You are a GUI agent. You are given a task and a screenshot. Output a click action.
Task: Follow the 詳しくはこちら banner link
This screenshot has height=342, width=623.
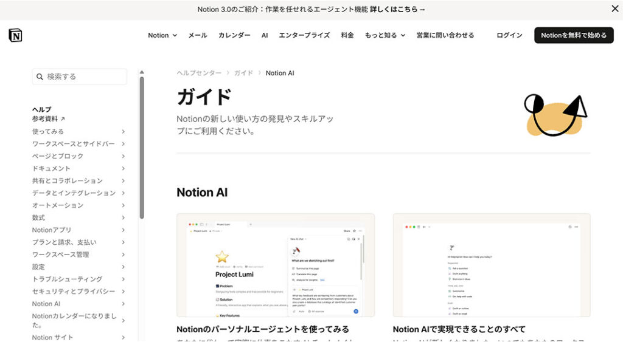pos(397,9)
